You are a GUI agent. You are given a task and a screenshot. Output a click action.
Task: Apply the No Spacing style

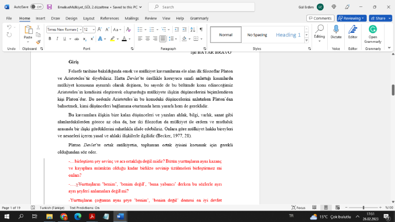[x=257, y=35]
